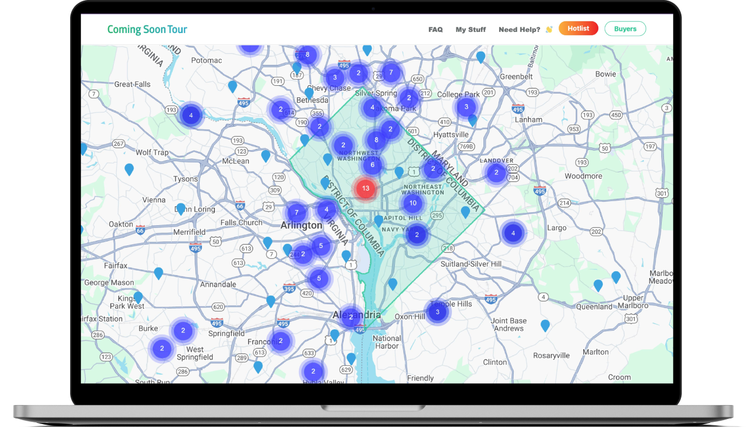This screenshot has height=428, width=747.
Task: Click the Buyers button
Action: click(625, 29)
